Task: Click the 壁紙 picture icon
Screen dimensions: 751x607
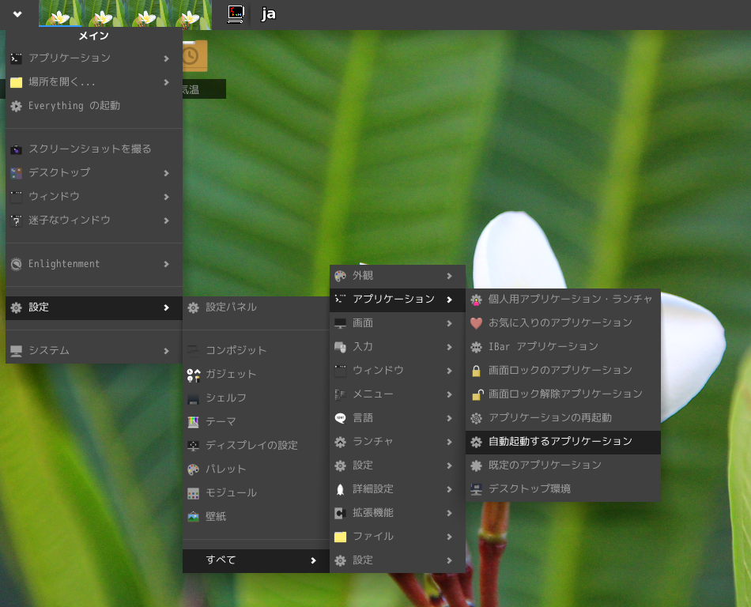Action: [193, 517]
